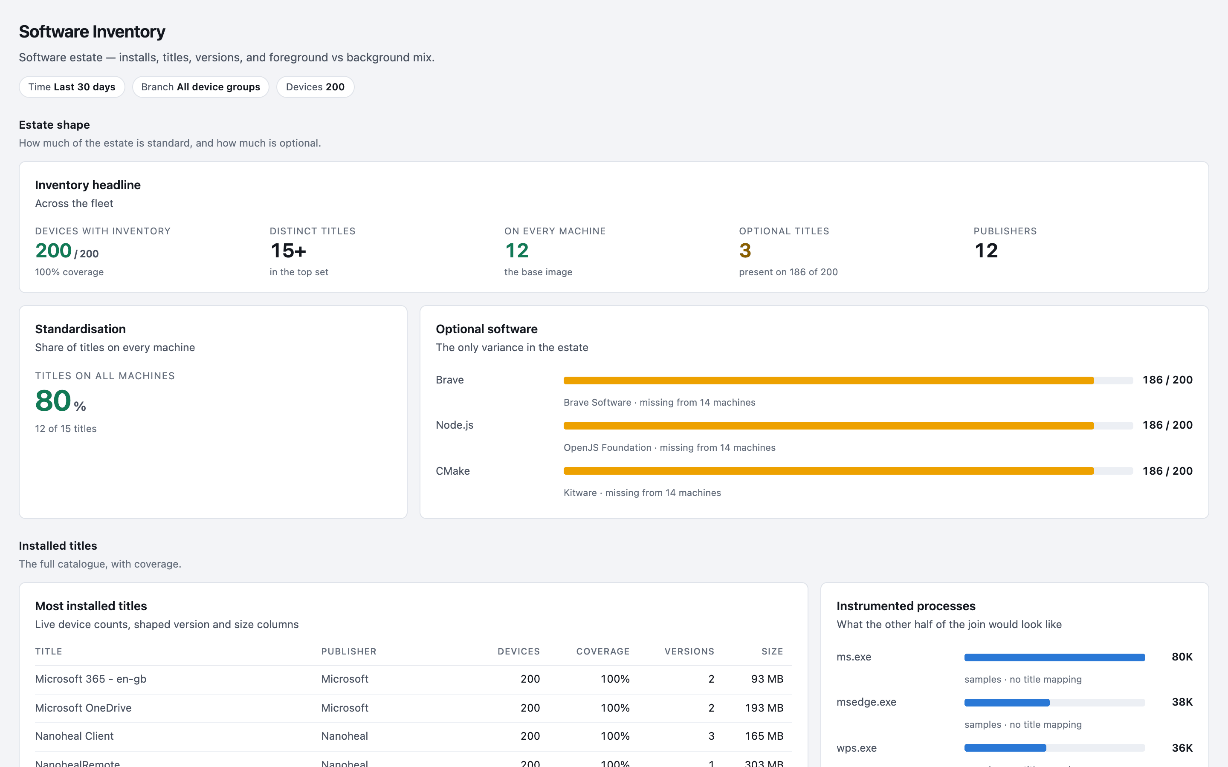
Task: Click 'Brave Software · missing from 14 machines'
Action: (x=660, y=402)
